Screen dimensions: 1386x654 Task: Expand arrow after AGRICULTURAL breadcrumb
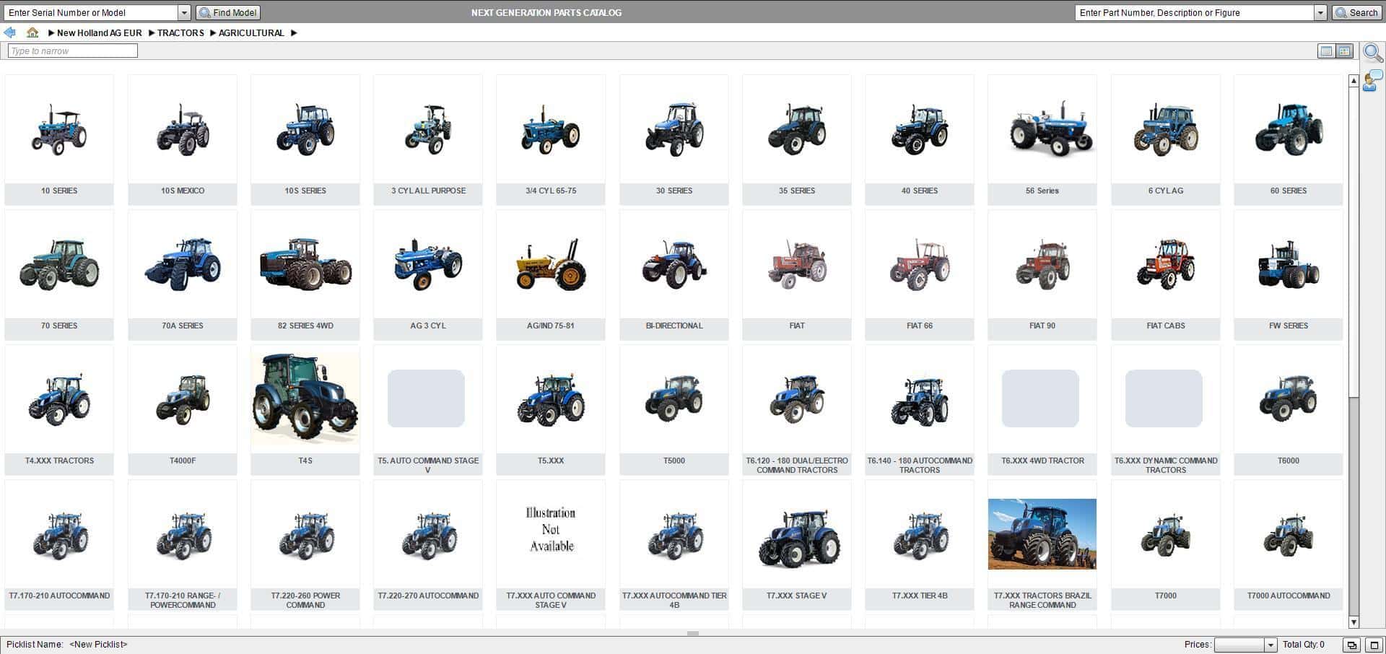pos(294,32)
